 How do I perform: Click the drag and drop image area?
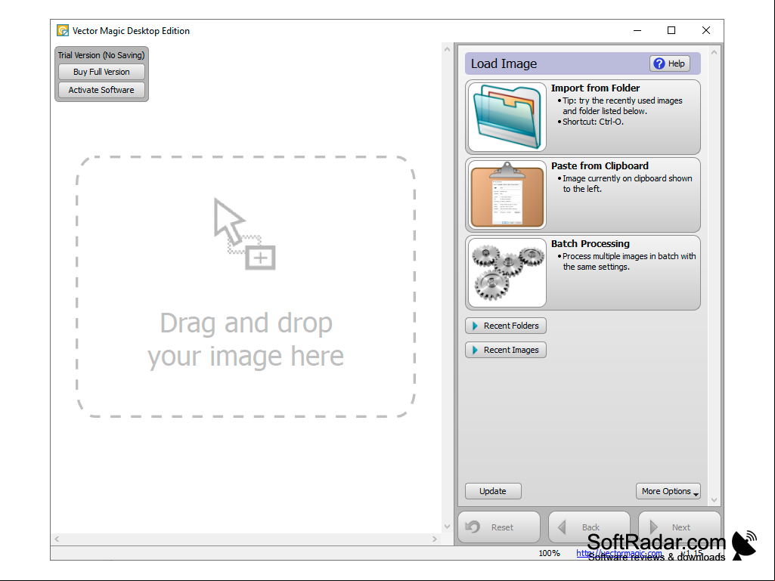pyautogui.click(x=246, y=286)
